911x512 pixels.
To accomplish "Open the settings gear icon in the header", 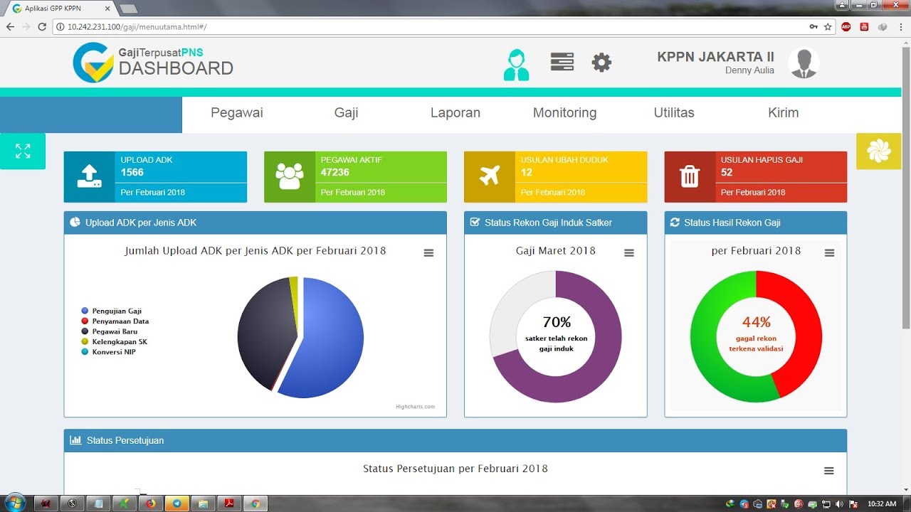I will (x=601, y=63).
